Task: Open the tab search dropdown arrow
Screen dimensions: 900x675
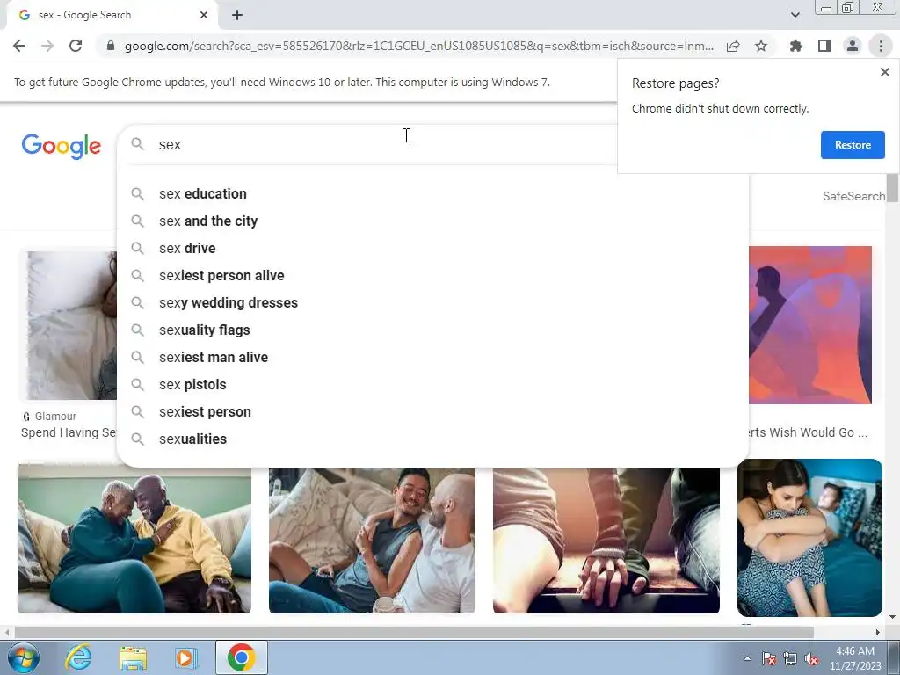Action: 795,15
